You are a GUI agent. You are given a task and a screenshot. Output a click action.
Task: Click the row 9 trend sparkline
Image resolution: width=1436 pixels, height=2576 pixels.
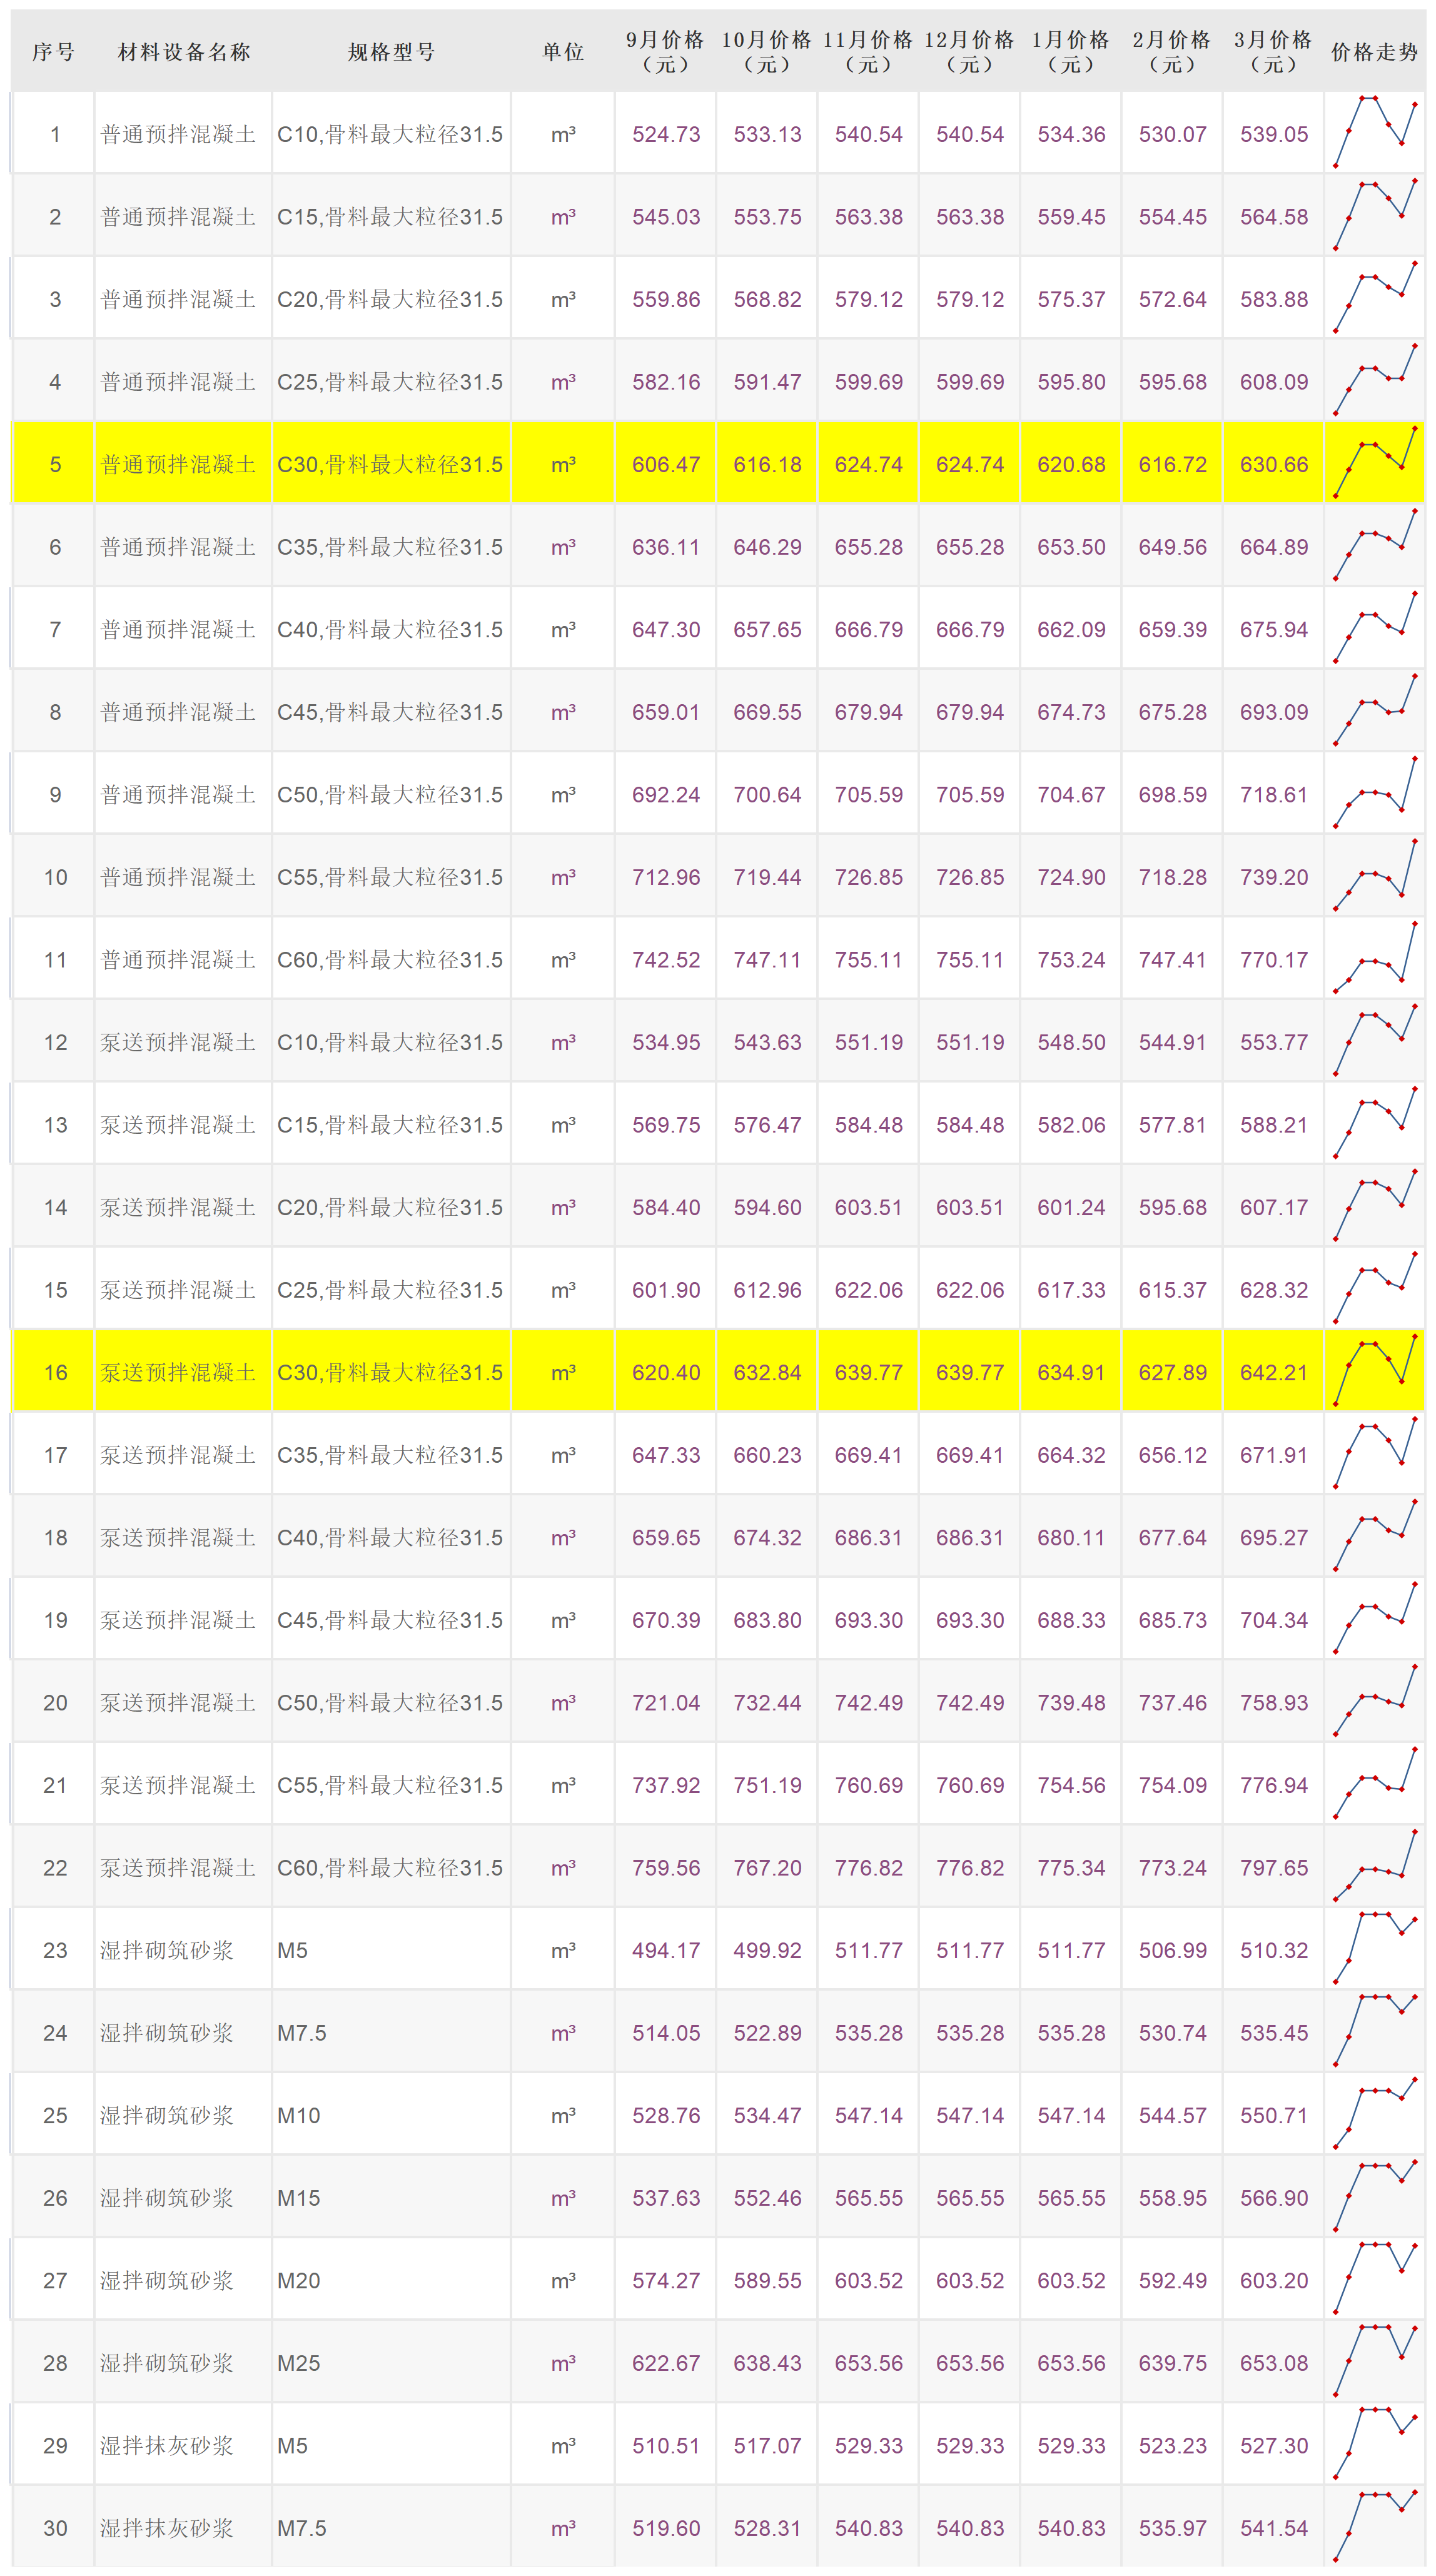(1375, 793)
